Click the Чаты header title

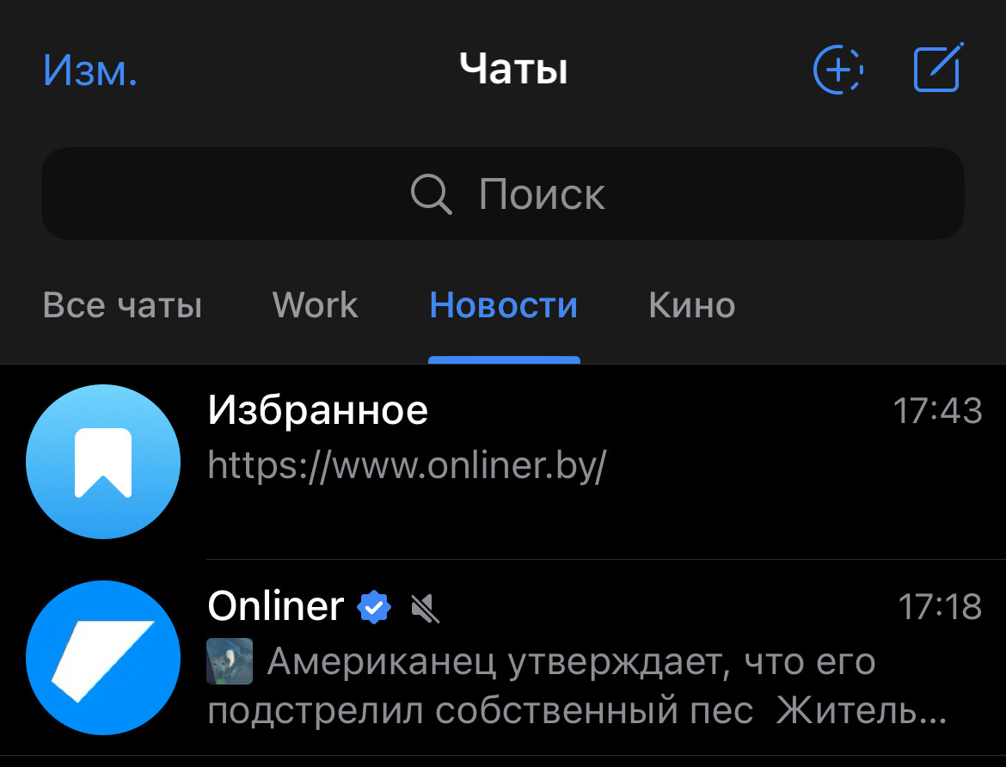coord(514,69)
